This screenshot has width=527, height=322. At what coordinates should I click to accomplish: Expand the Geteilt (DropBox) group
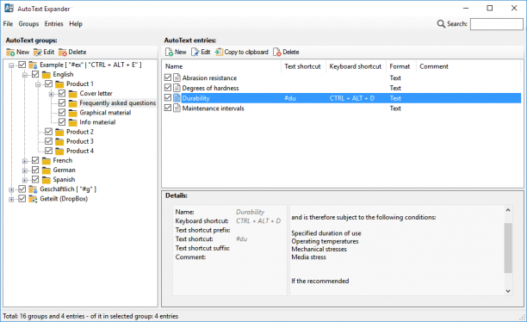(11, 200)
